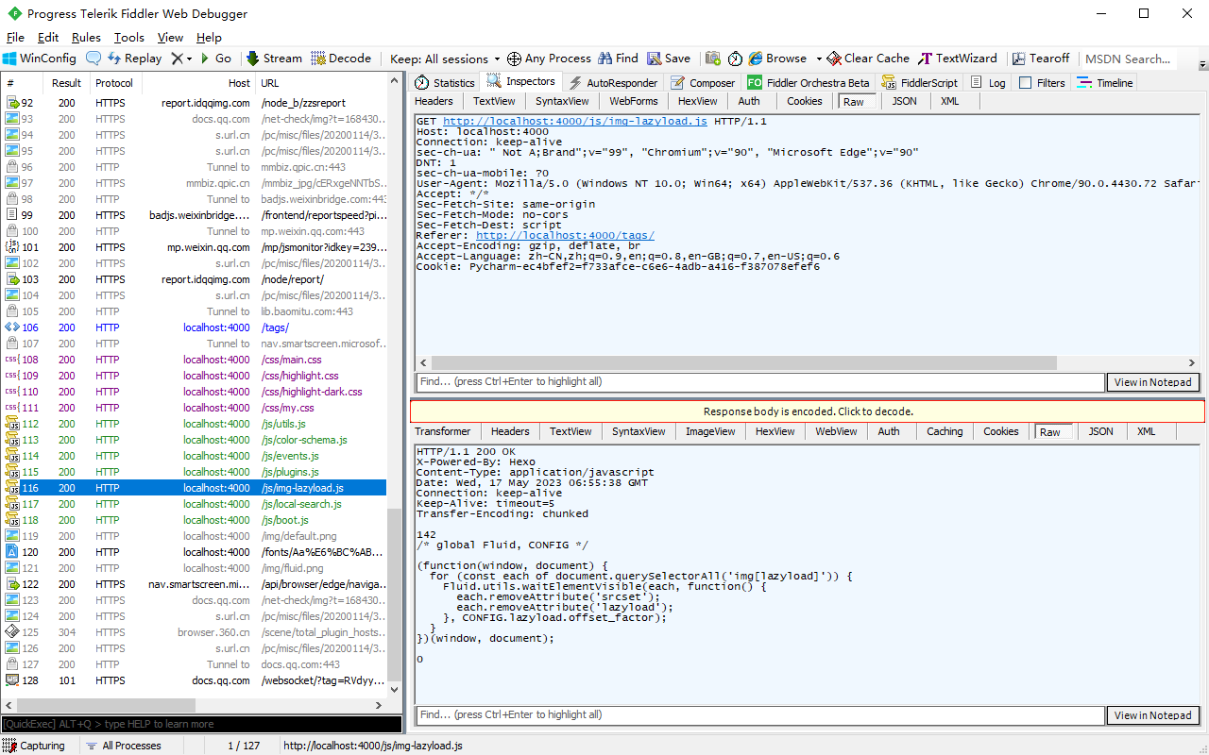Open the Remove sessions dropdown arrow
Screen dimensions: 1209x755
tap(189, 59)
